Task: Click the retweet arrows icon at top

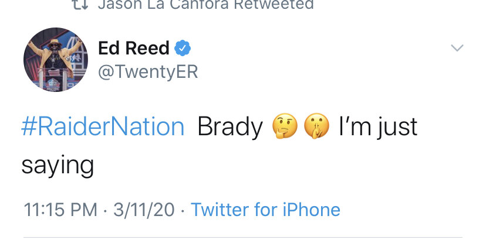Action: (x=80, y=4)
